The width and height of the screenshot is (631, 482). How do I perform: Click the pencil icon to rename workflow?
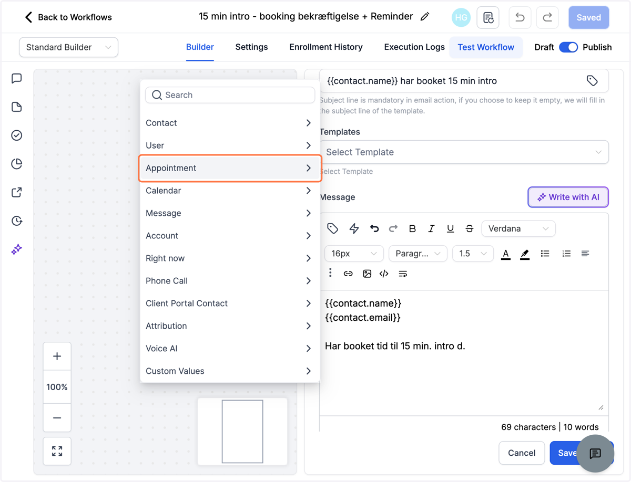coord(425,17)
